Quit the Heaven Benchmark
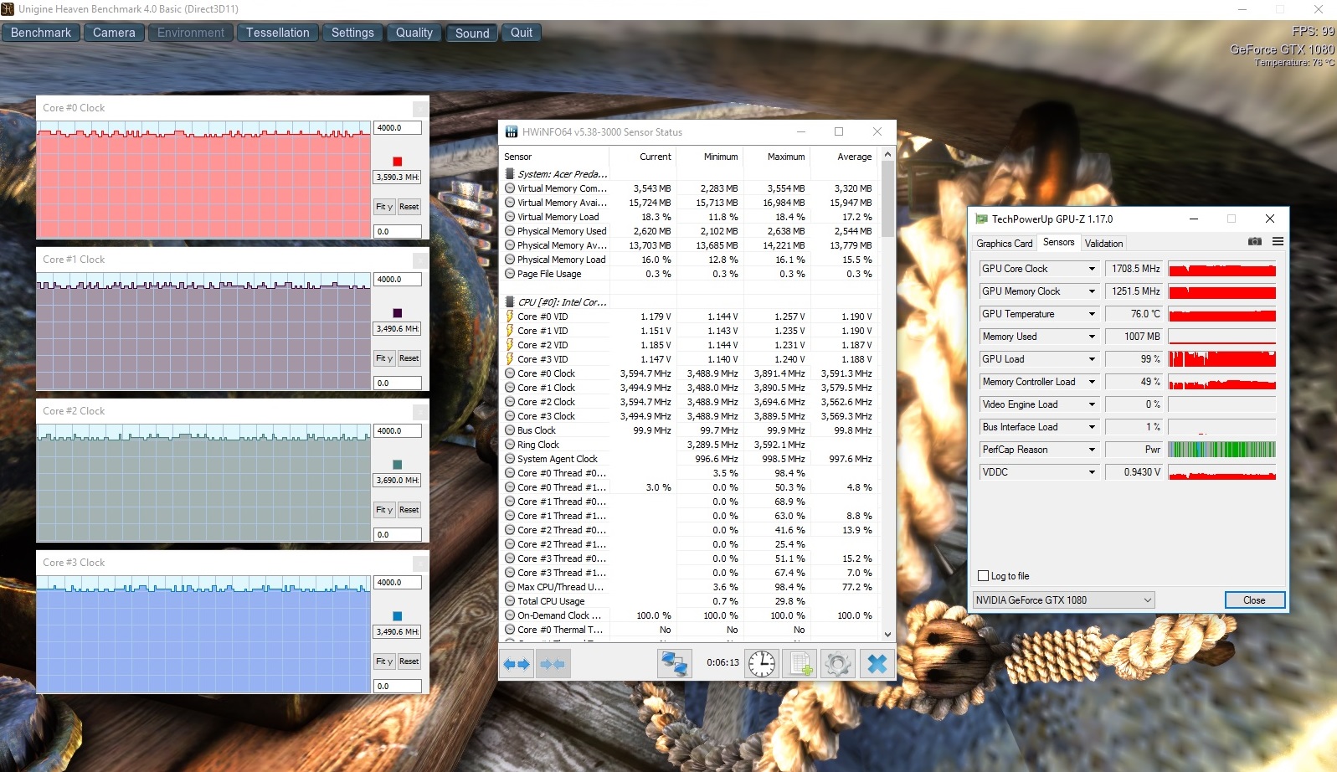This screenshot has height=772, width=1337. [522, 33]
